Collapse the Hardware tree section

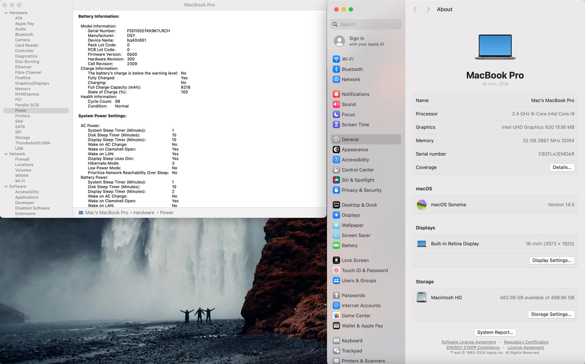pyautogui.click(x=6, y=13)
